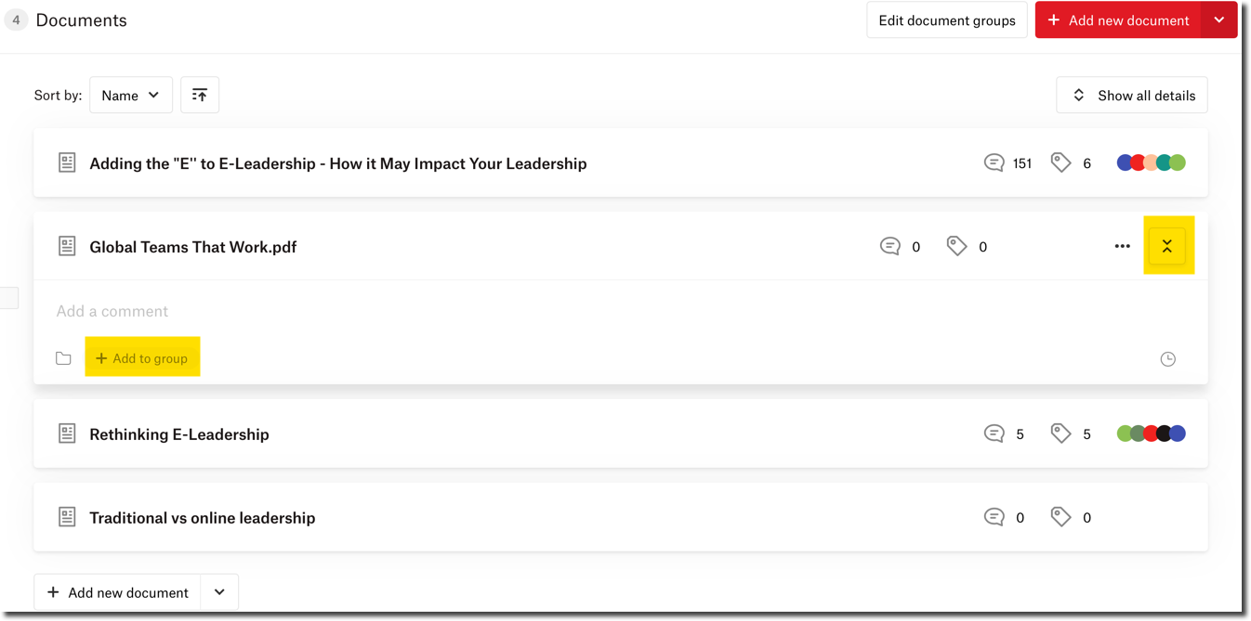Expand the bottom Add new document dropdown arrow
1251x621 pixels.
pyautogui.click(x=219, y=592)
